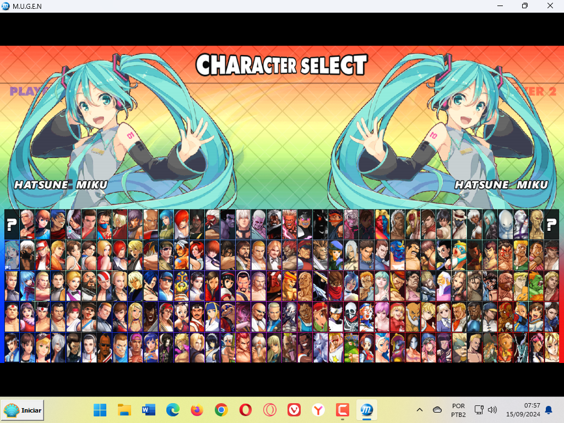Expand the hidden system tray icons chevron
The height and width of the screenshot is (423, 564).
pyautogui.click(x=419, y=410)
